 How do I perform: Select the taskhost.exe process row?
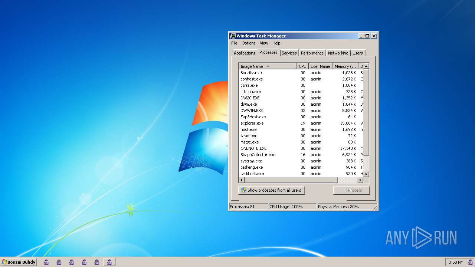pyautogui.click(x=301, y=174)
